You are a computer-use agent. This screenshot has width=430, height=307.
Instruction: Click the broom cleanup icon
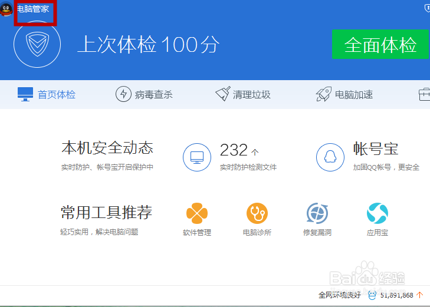[x=223, y=94]
